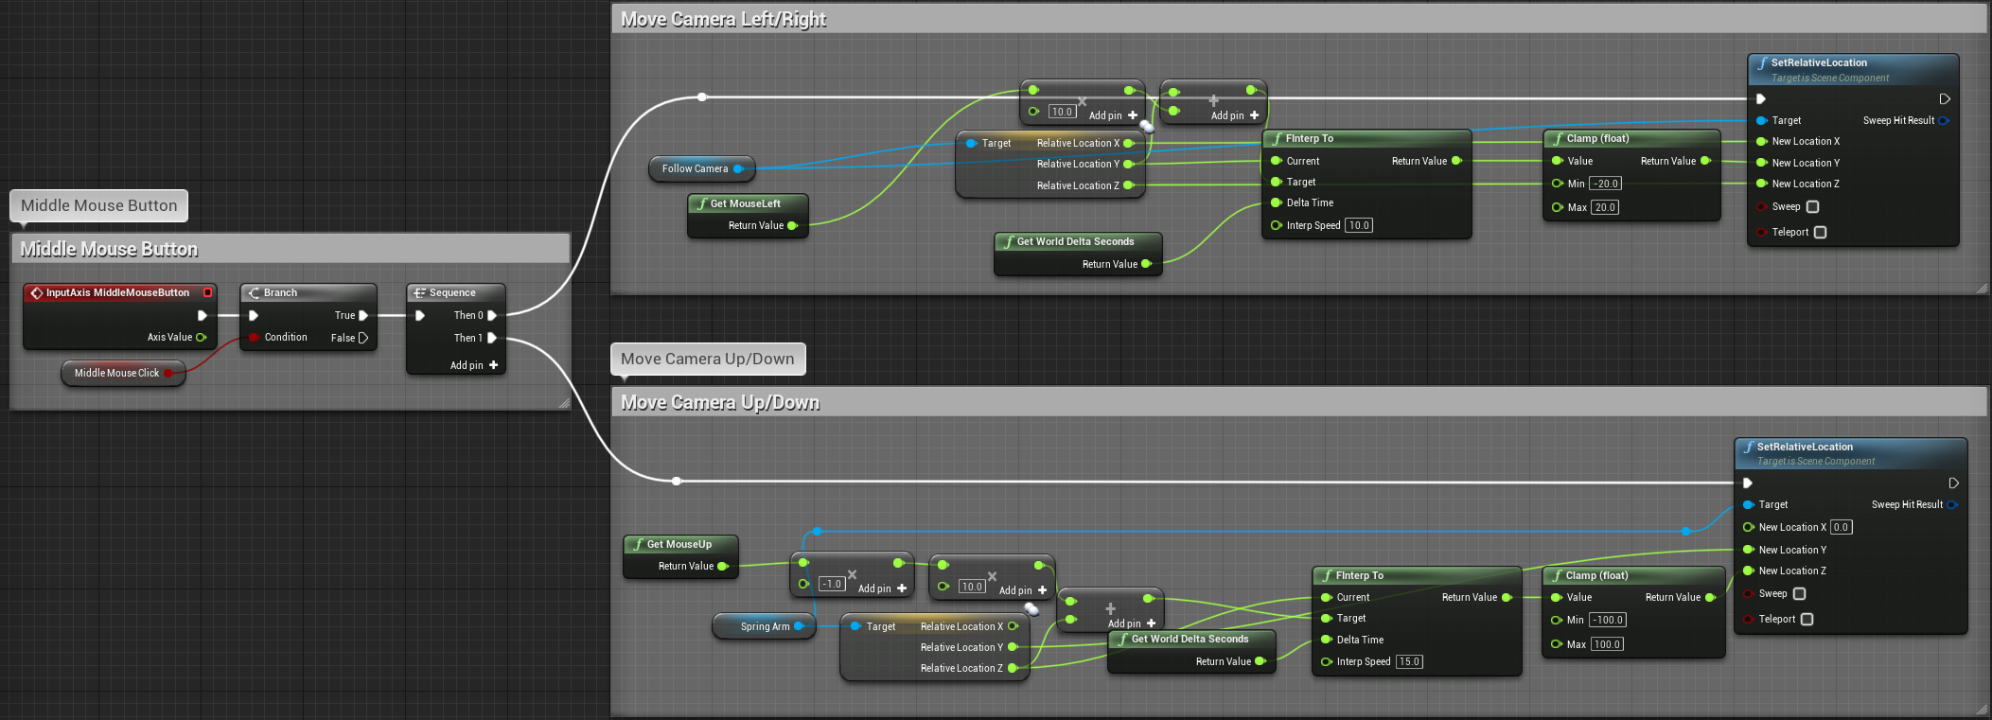Image resolution: width=1992 pixels, height=720 pixels.
Task: Click Get MouseLeft's Return Value pin
Action: [792, 226]
